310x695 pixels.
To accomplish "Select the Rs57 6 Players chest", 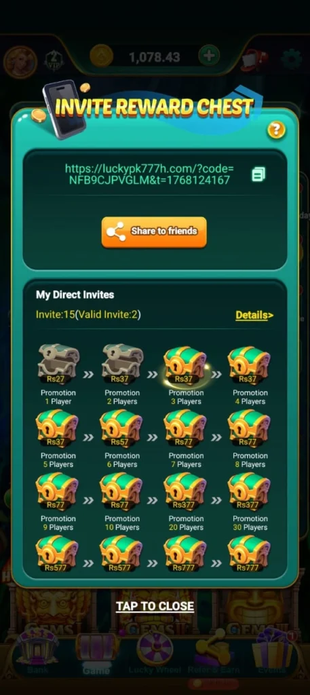I will [122, 429].
